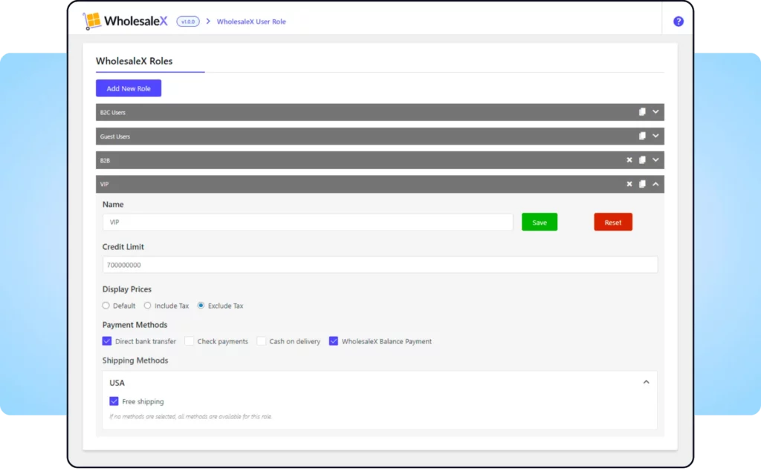Duplicate the Guest Users role
Image resolution: width=761 pixels, height=471 pixels.
(x=642, y=136)
